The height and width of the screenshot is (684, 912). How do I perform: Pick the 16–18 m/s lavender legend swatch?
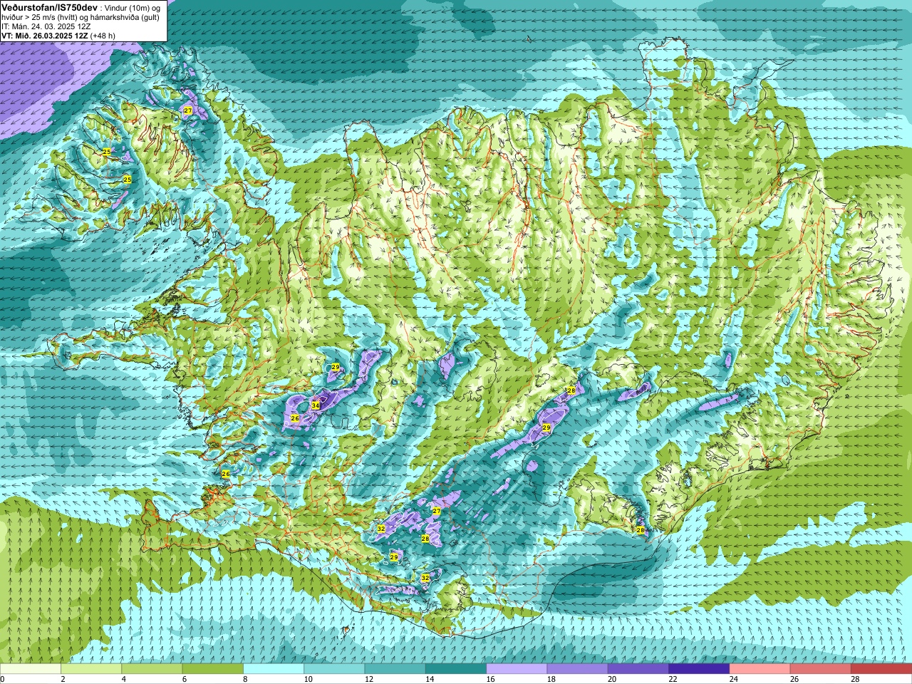tap(517, 669)
